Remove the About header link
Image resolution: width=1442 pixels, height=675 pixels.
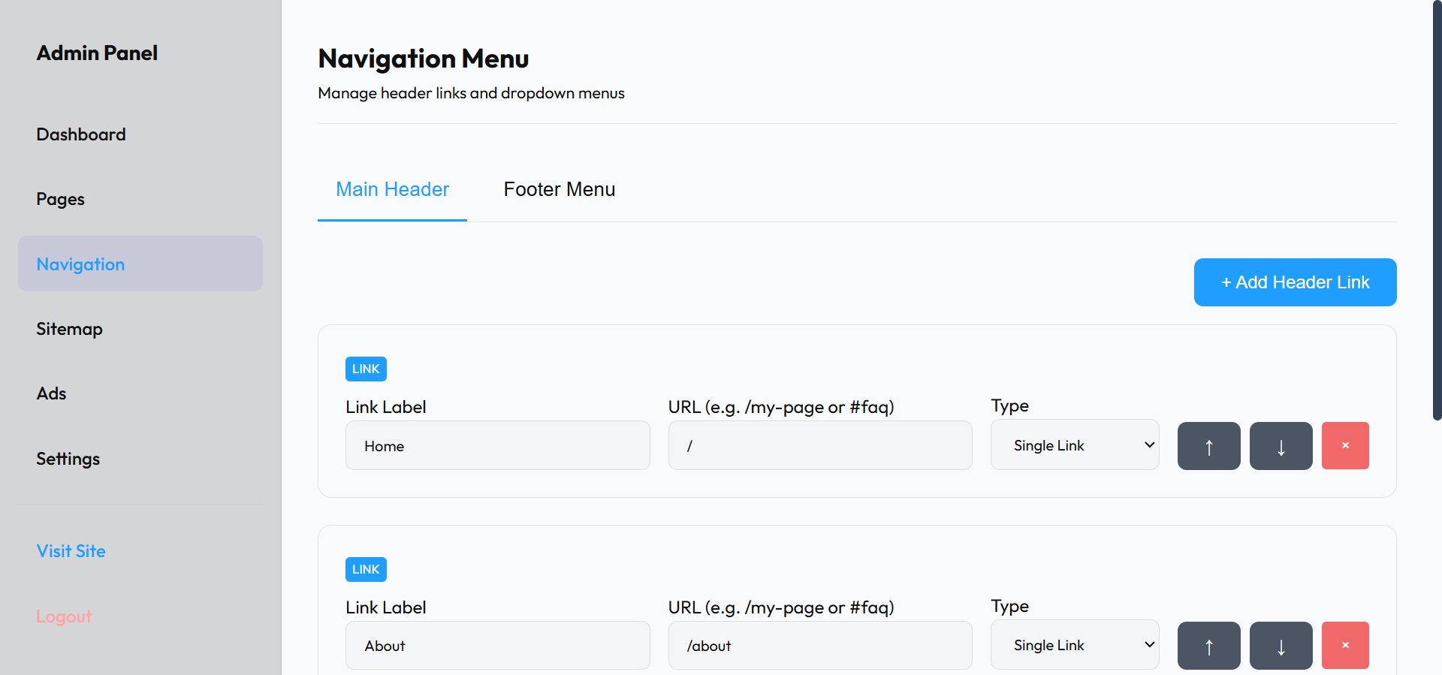click(1344, 646)
